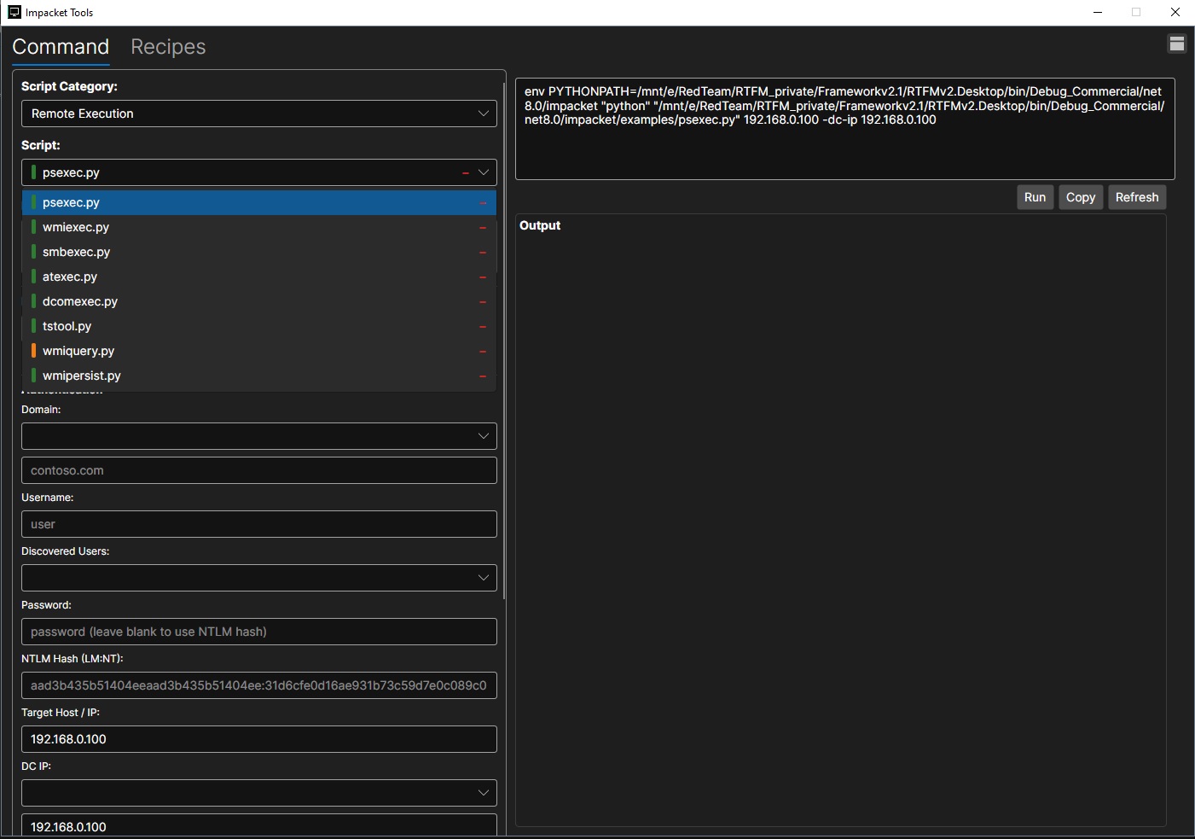Minimize the Impacket Tools window

[1098, 12]
